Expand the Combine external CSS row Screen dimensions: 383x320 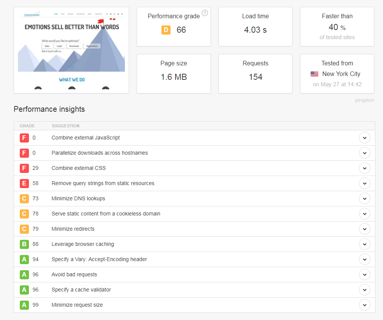point(365,168)
